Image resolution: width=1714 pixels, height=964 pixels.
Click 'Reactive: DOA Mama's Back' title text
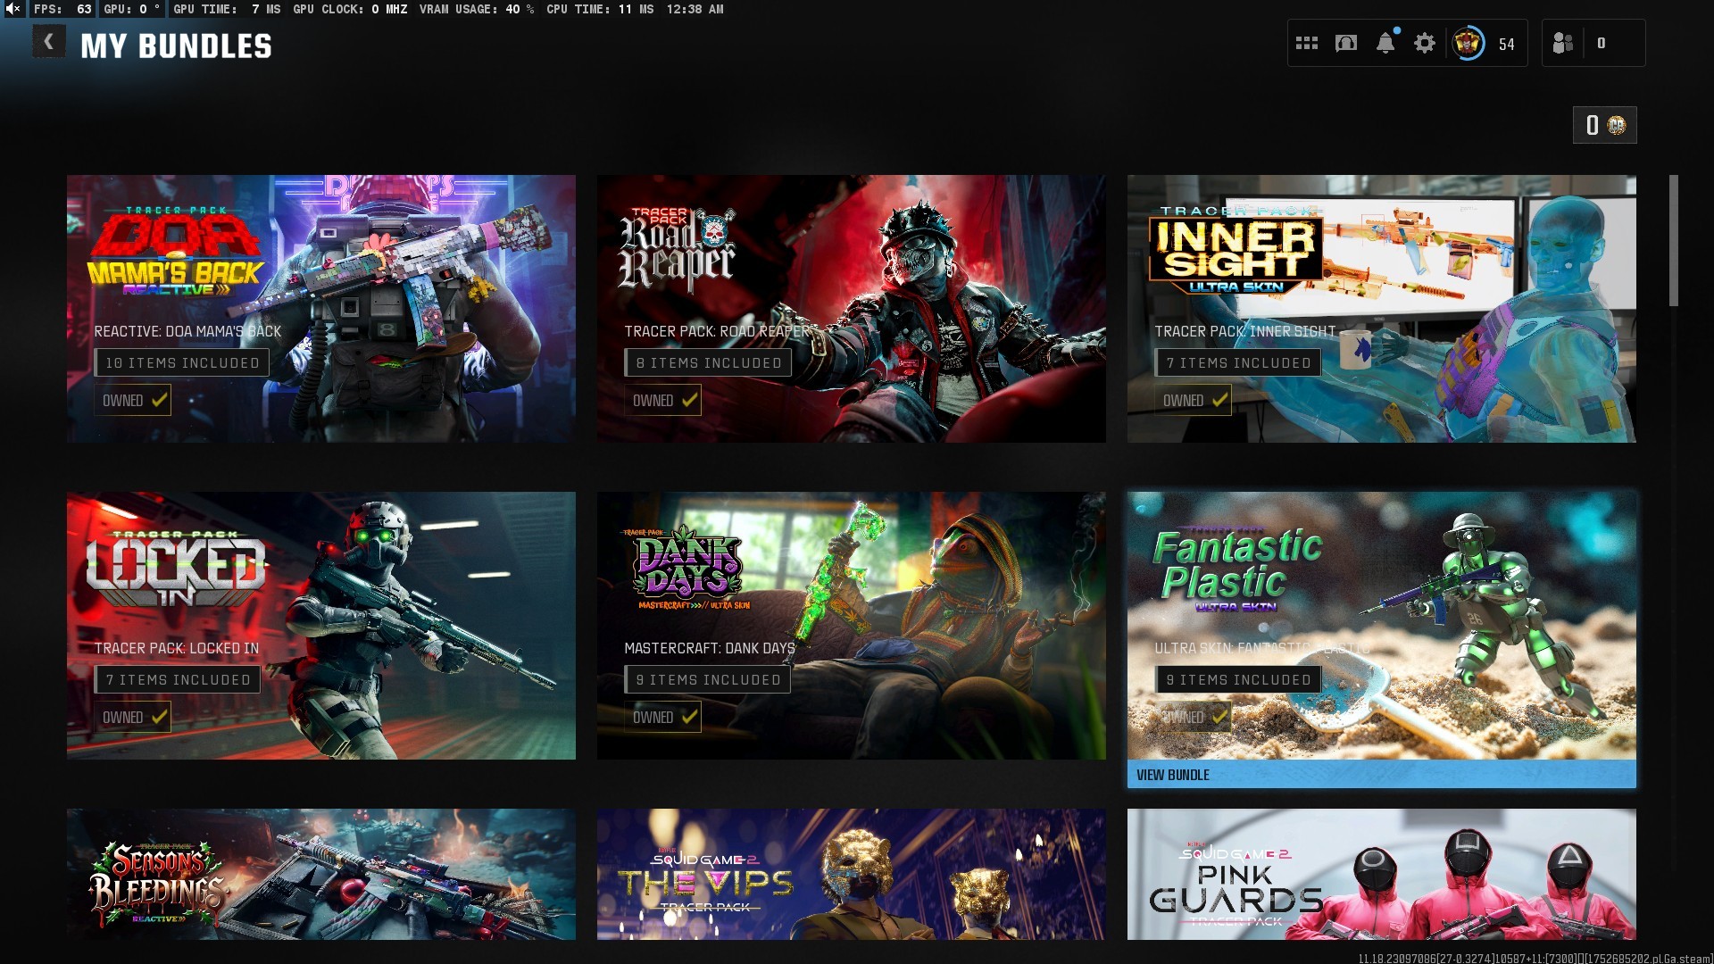click(x=187, y=331)
